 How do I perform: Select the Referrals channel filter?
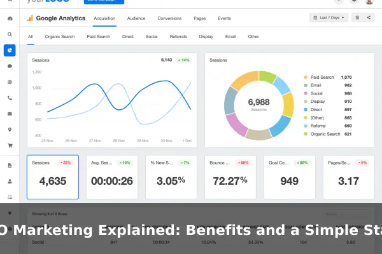(178, 37)
